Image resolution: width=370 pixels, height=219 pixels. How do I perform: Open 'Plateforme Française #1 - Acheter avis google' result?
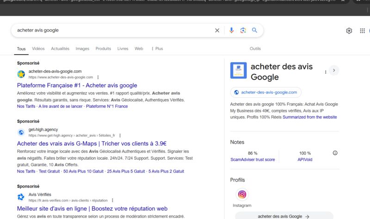tap(77, 85)
